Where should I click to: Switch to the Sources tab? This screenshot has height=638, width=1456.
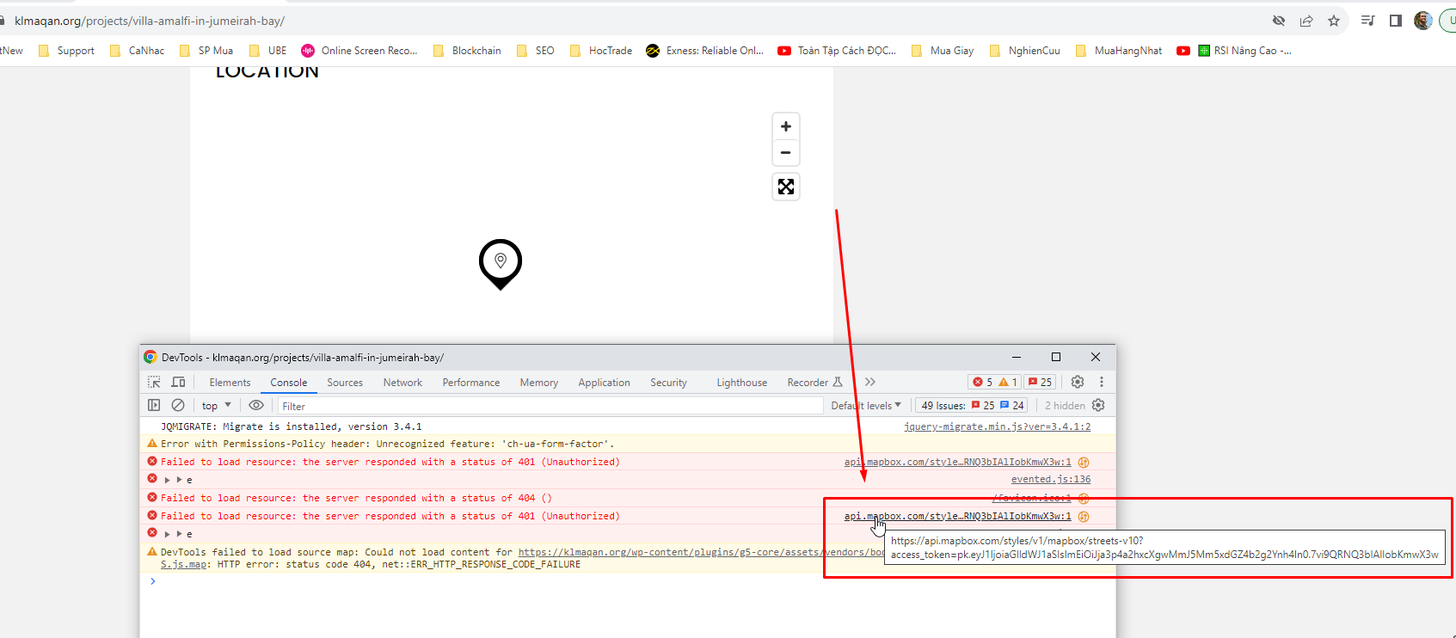click(345, 383)
